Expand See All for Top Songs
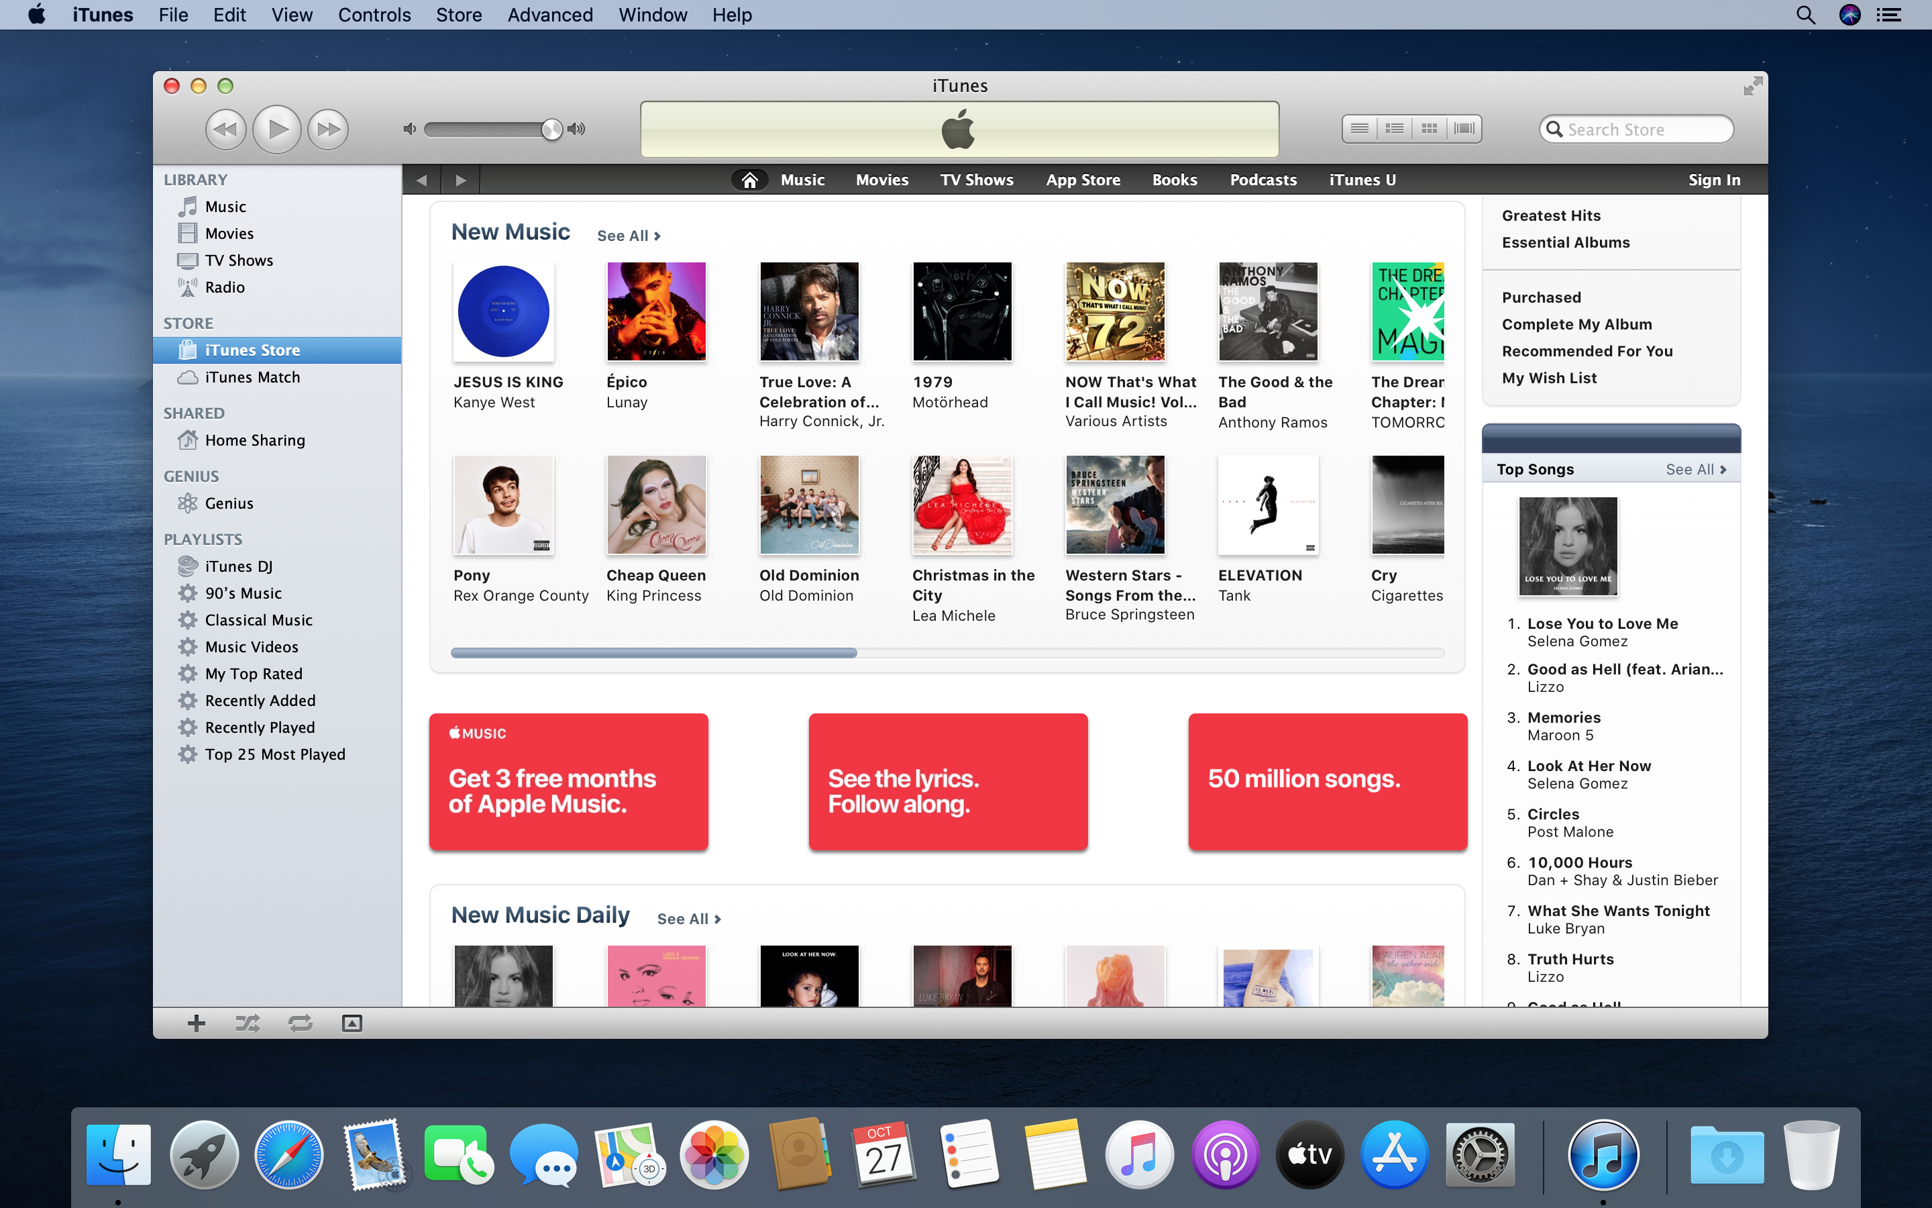This screenshot has width=1932, height=1208. tap(1695, 470)
